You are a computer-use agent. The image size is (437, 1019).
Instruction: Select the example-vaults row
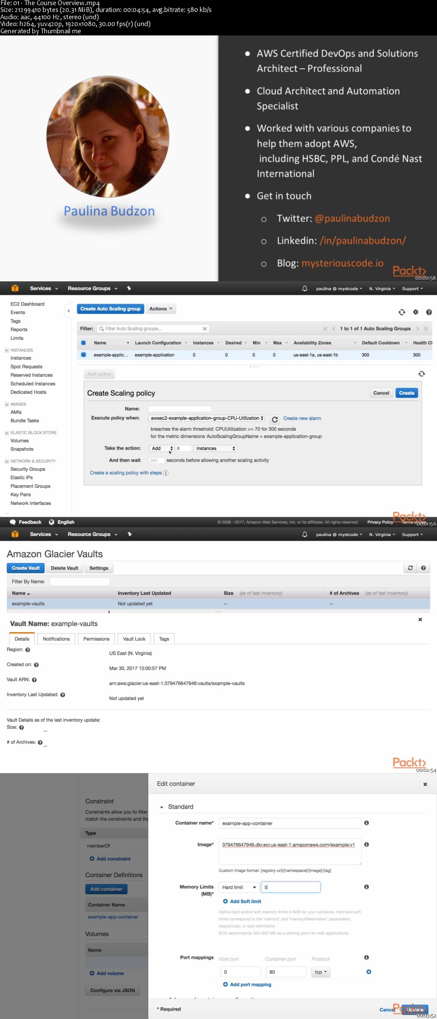(x=218, y=604)
